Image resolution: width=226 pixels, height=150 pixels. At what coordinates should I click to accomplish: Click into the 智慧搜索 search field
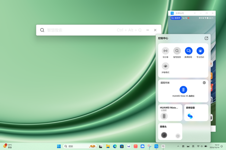pos(81,30)
